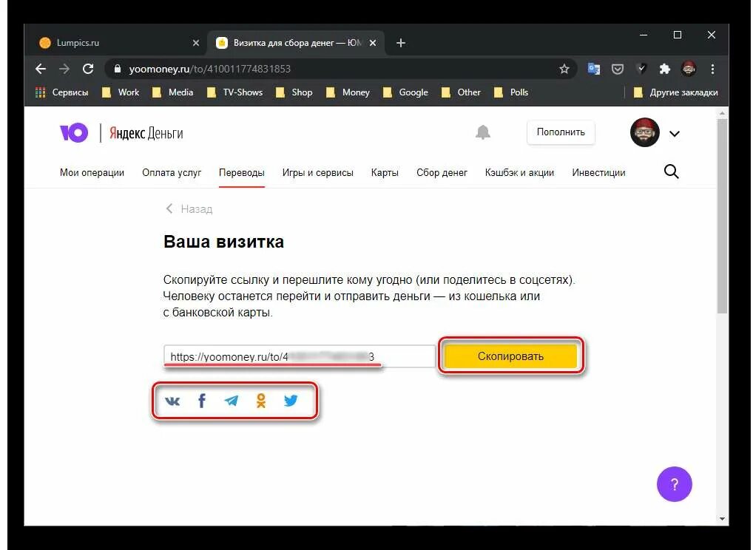Viewport: 753px width, 550px height.
Task: Share link via Facebook icon
Action: tap(202, 400)
